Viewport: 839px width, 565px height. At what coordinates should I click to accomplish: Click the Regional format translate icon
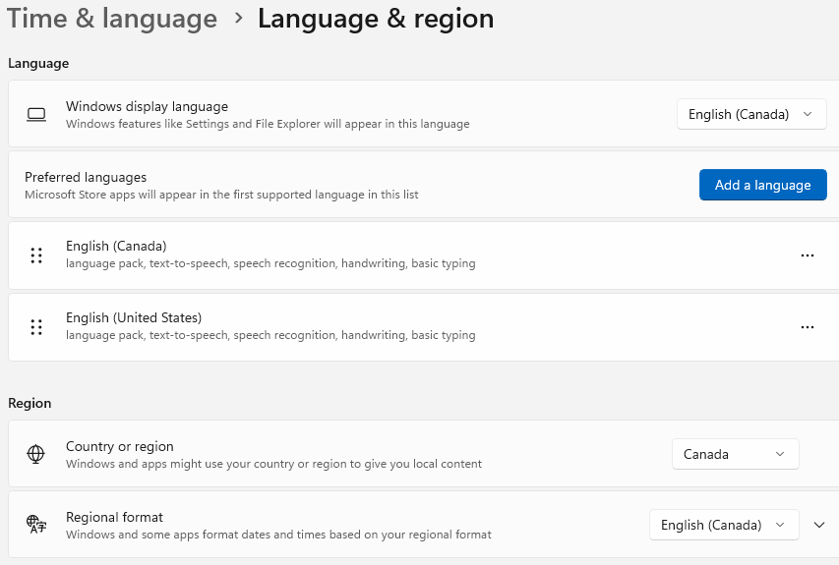[x=36, y=525]
